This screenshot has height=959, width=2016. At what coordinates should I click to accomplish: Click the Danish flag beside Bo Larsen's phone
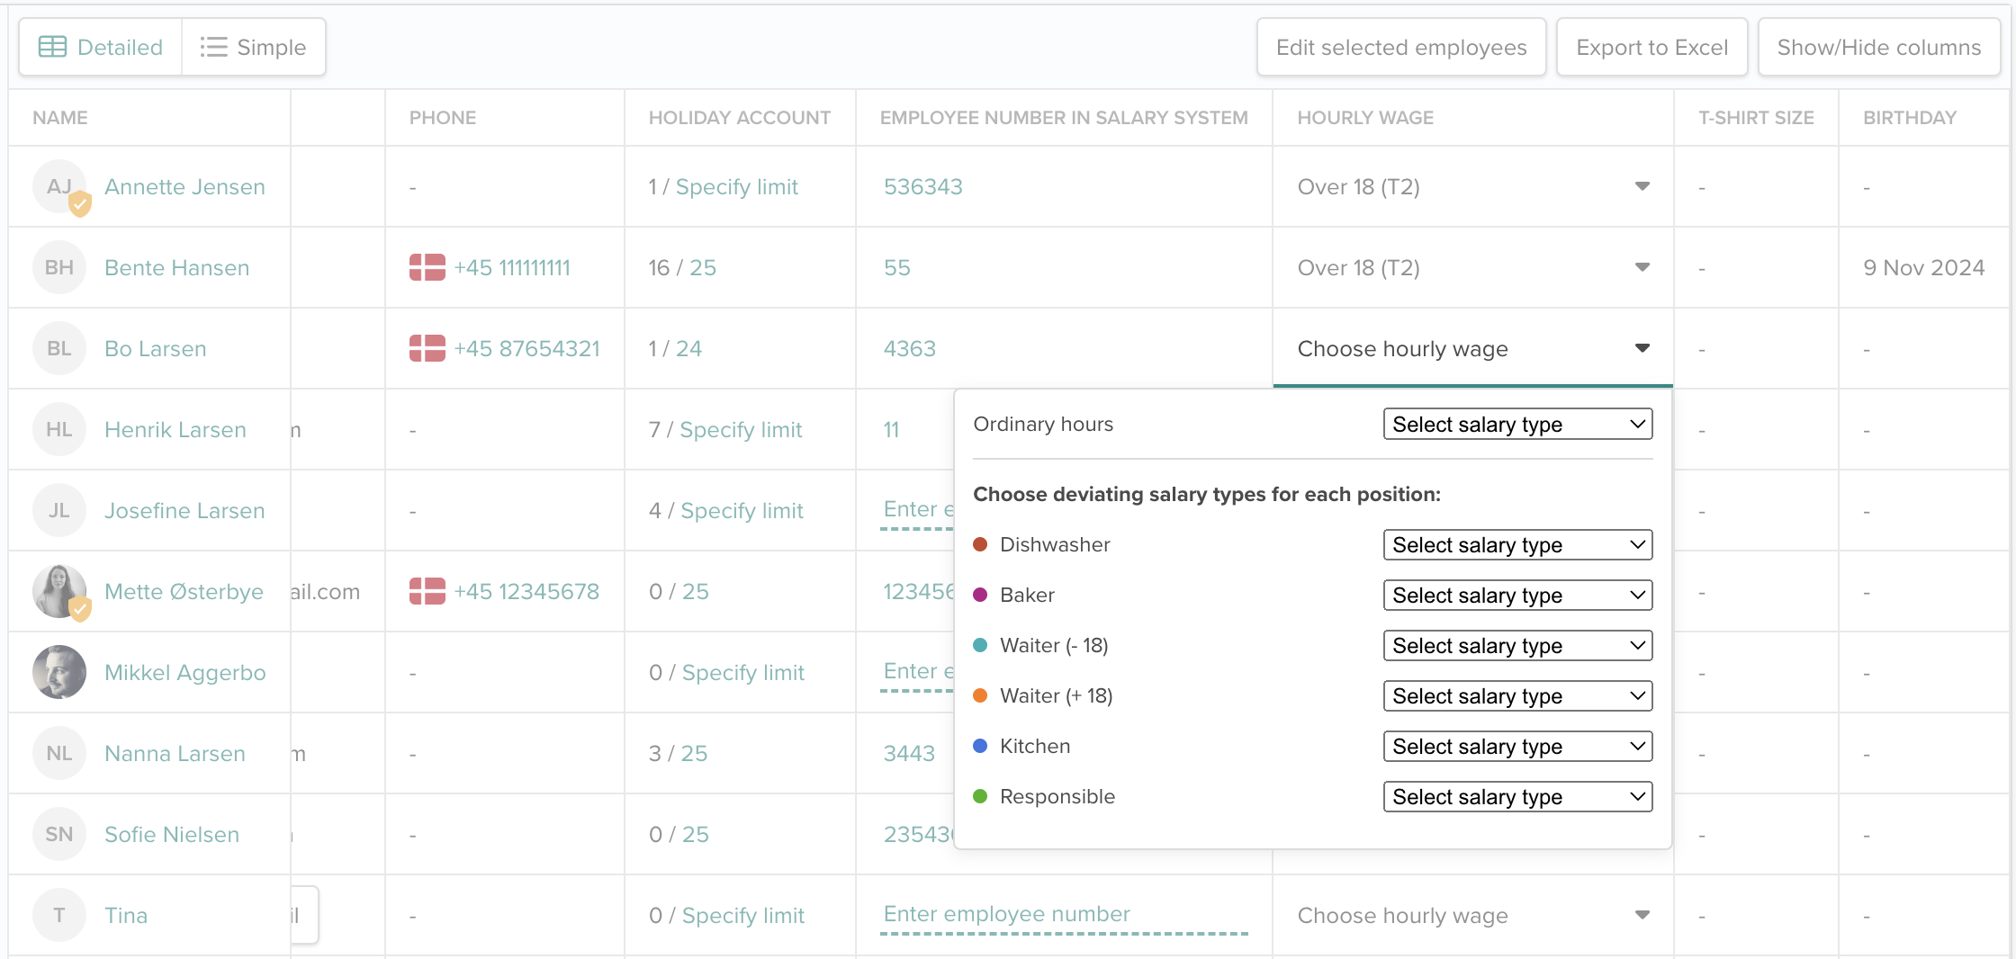427,348
